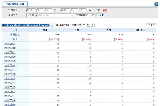
Task: Sort by 스팸 column header
Action: click(x=109, y=30)
